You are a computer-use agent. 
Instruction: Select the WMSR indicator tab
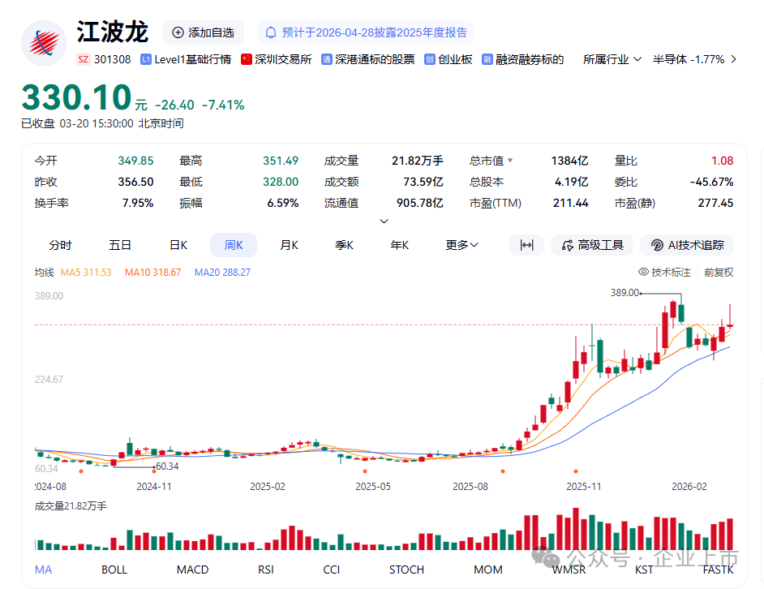click(x=569, y=570)
